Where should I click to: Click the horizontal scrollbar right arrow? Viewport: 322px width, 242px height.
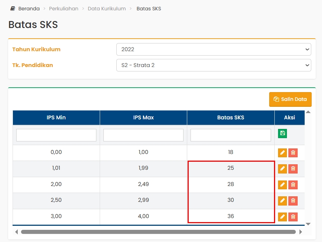[301, 232]
